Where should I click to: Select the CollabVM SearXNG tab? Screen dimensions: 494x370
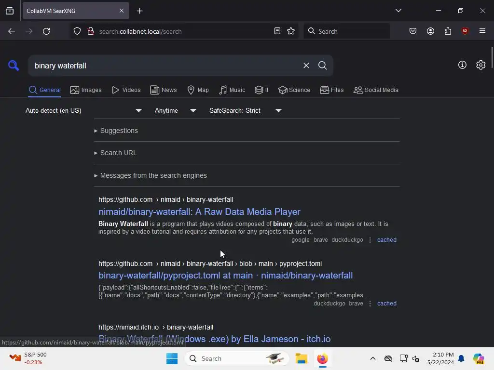click(x=76, y=11)
